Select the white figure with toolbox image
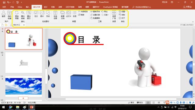This screenshot has height=110, width=195. pyautogui.click(x=146, y=67)
